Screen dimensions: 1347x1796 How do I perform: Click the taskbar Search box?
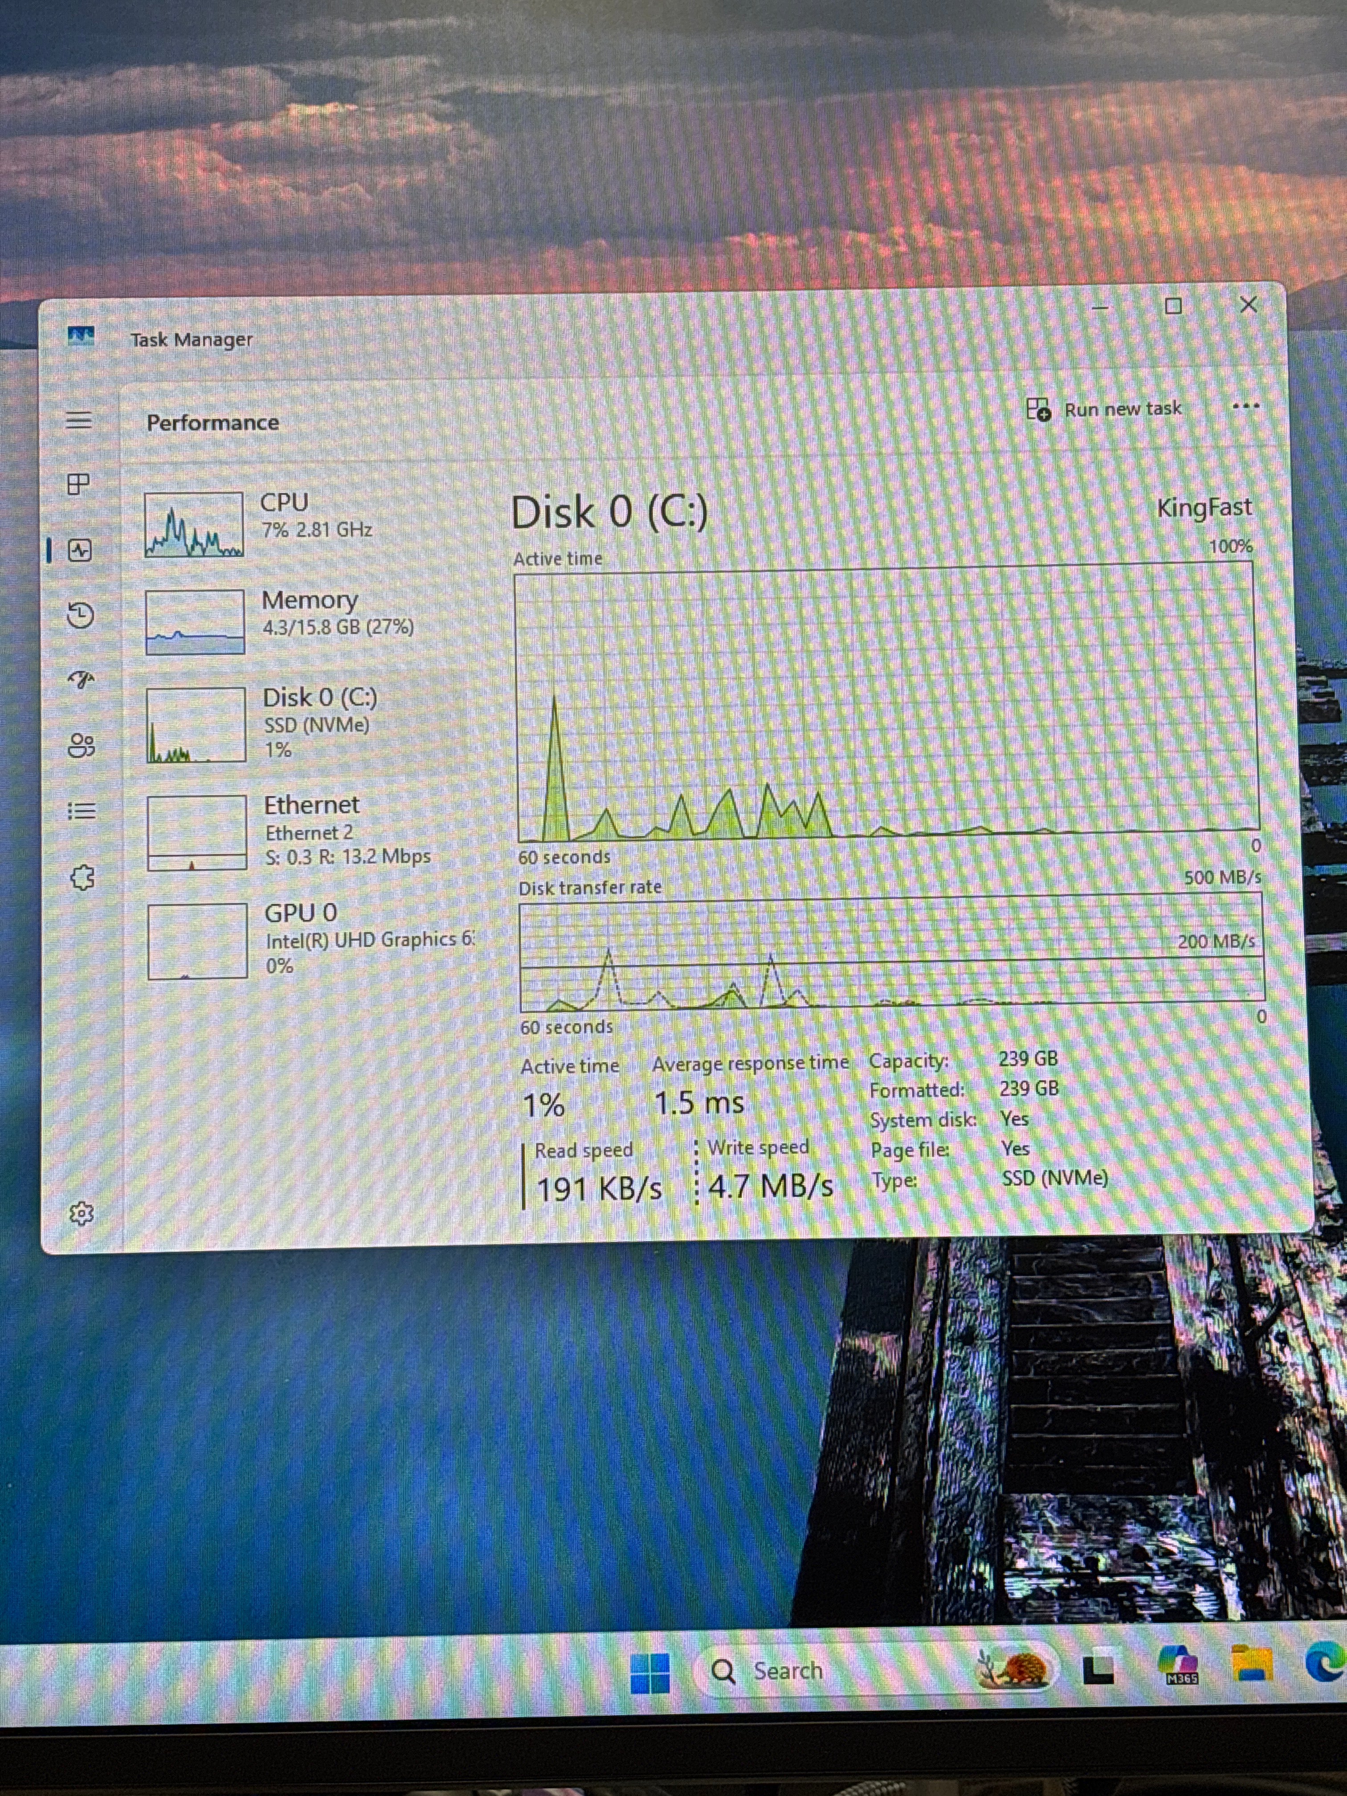click(876, 1670)
